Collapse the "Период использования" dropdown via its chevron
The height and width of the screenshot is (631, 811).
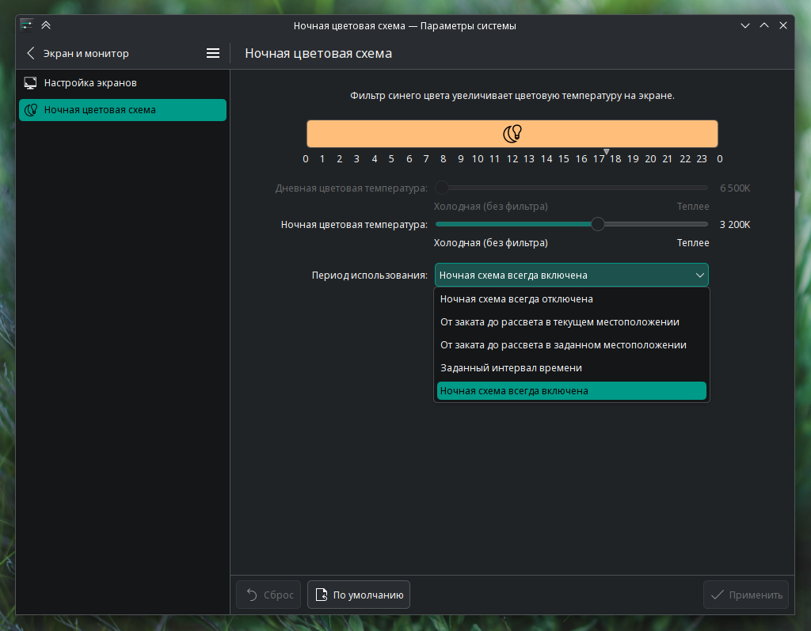(699, 275)
